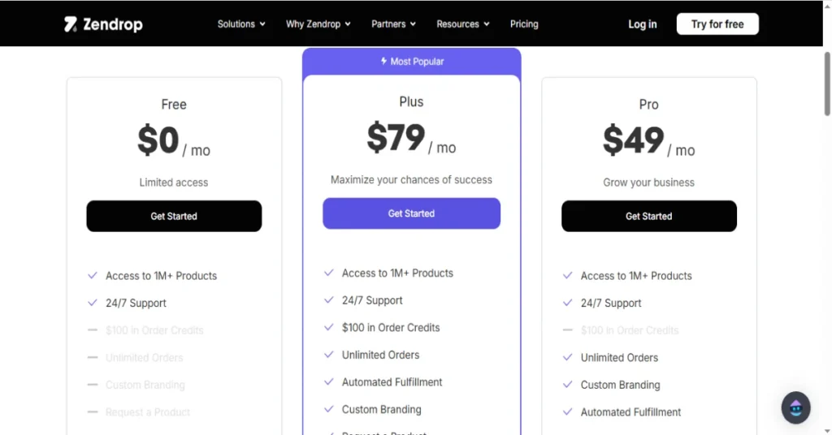The image size is (832, 435).
Task: Click checkmark beside Plus $100 in Order Credits
Action: [329, 327]
